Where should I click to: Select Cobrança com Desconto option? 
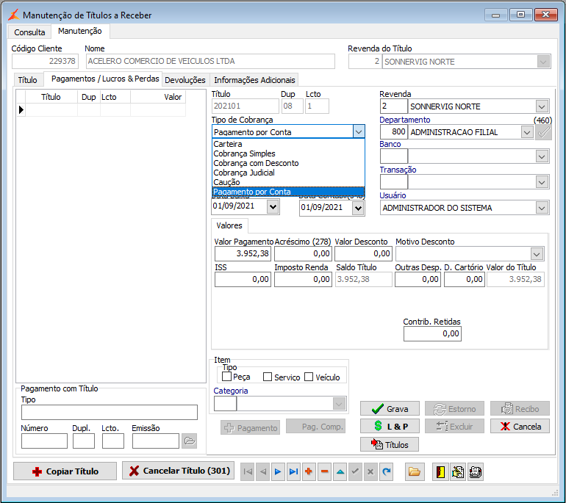coord(288,163)
